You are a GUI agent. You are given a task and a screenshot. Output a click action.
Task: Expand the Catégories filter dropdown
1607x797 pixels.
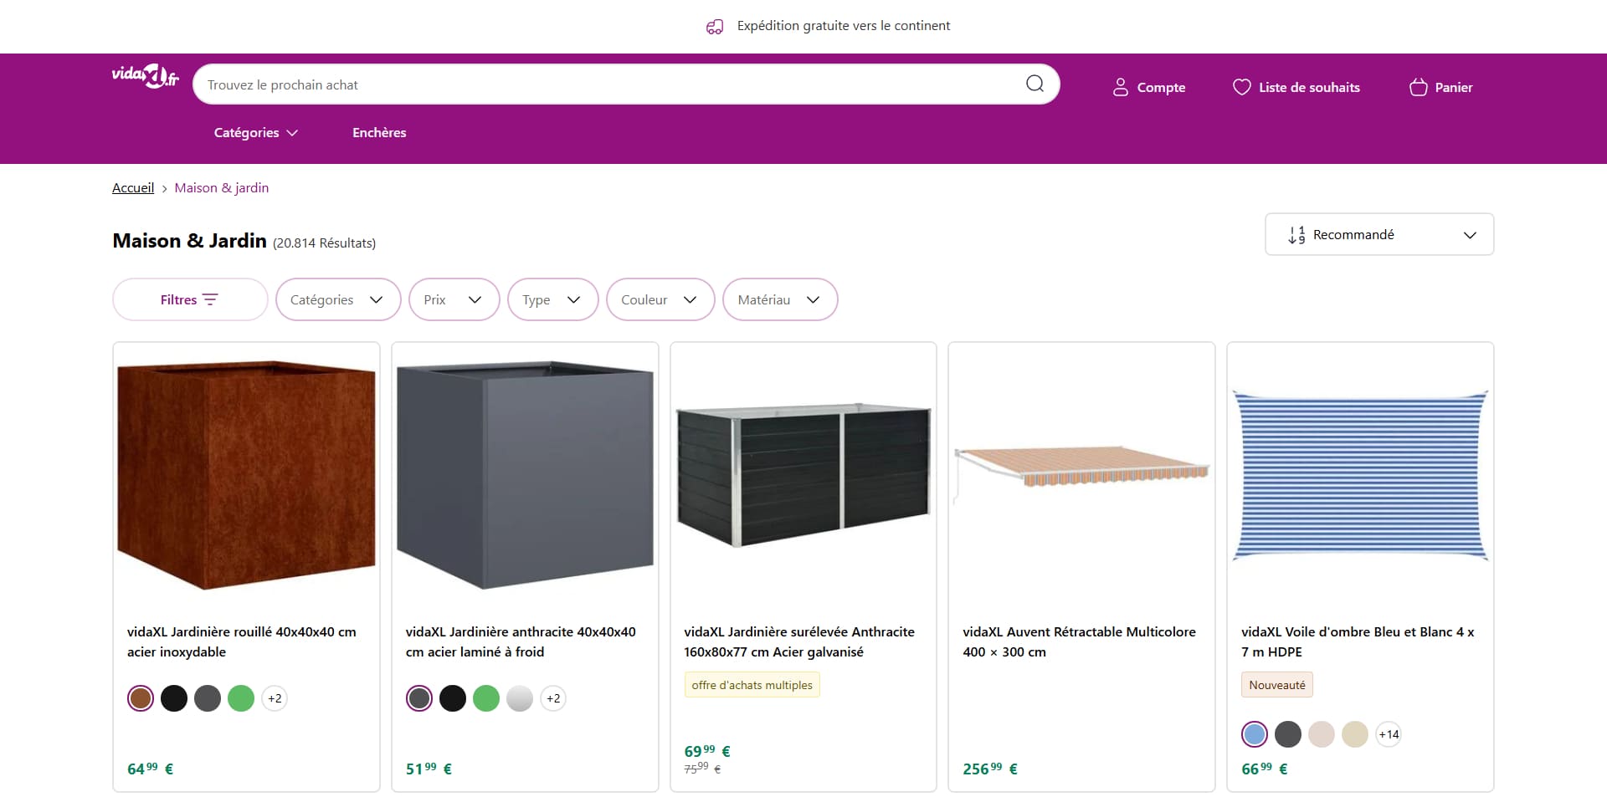(x=338, y=299)
